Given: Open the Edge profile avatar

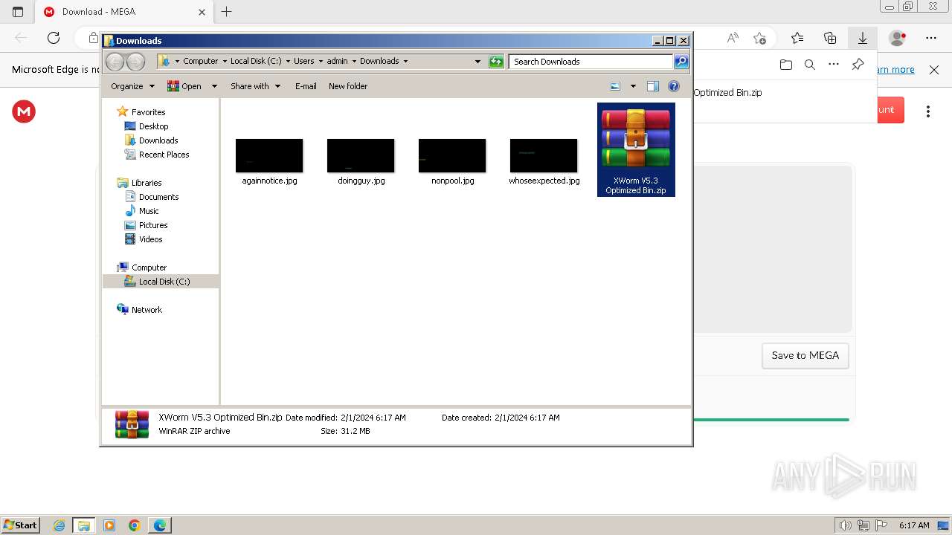Looking at the screenshot, I should point(898,38).
